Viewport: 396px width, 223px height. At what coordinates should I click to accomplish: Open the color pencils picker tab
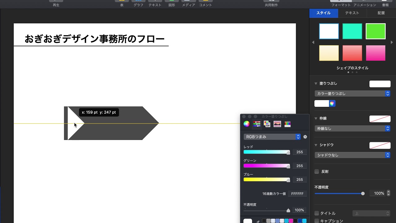(288, 124)
